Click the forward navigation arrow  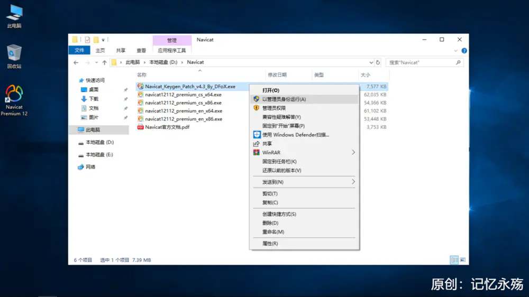87,62
